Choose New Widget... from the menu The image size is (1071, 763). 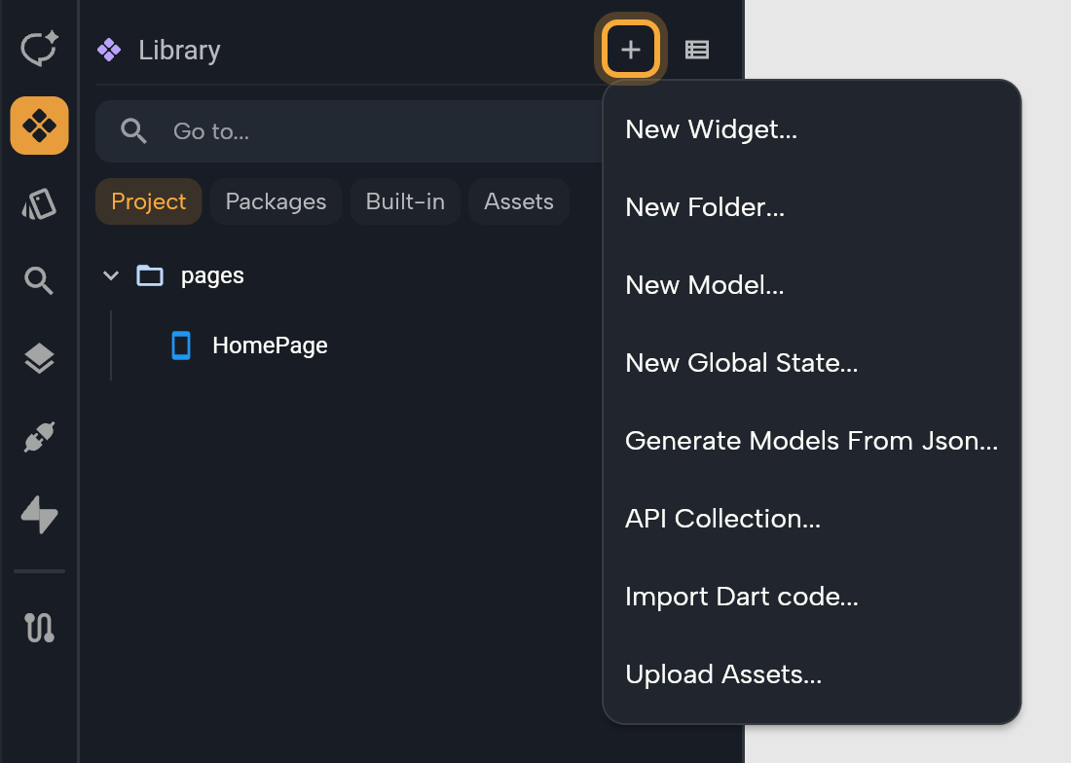coord(811,129)
